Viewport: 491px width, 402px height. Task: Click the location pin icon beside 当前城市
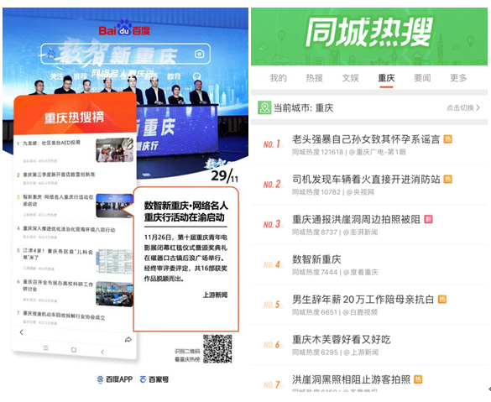click(264, 107)
